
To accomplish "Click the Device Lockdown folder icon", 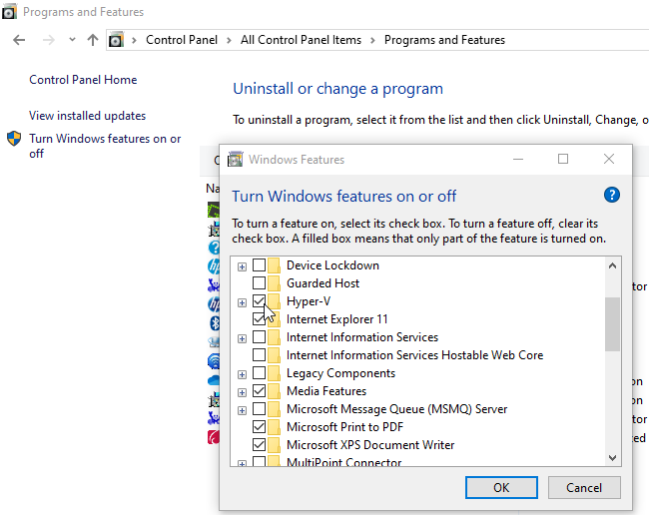I will coord(274,265).
